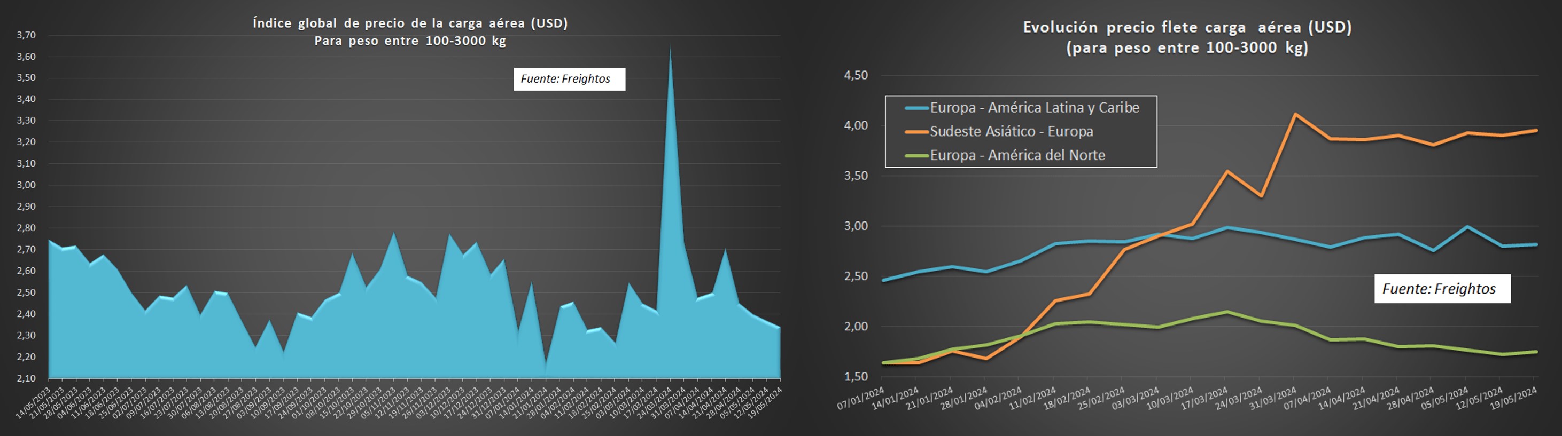Select the "Europa - América del Norte" legend entry
Image resolution: width=1562 pixels, height=436 pixels.
point(1017,155)
